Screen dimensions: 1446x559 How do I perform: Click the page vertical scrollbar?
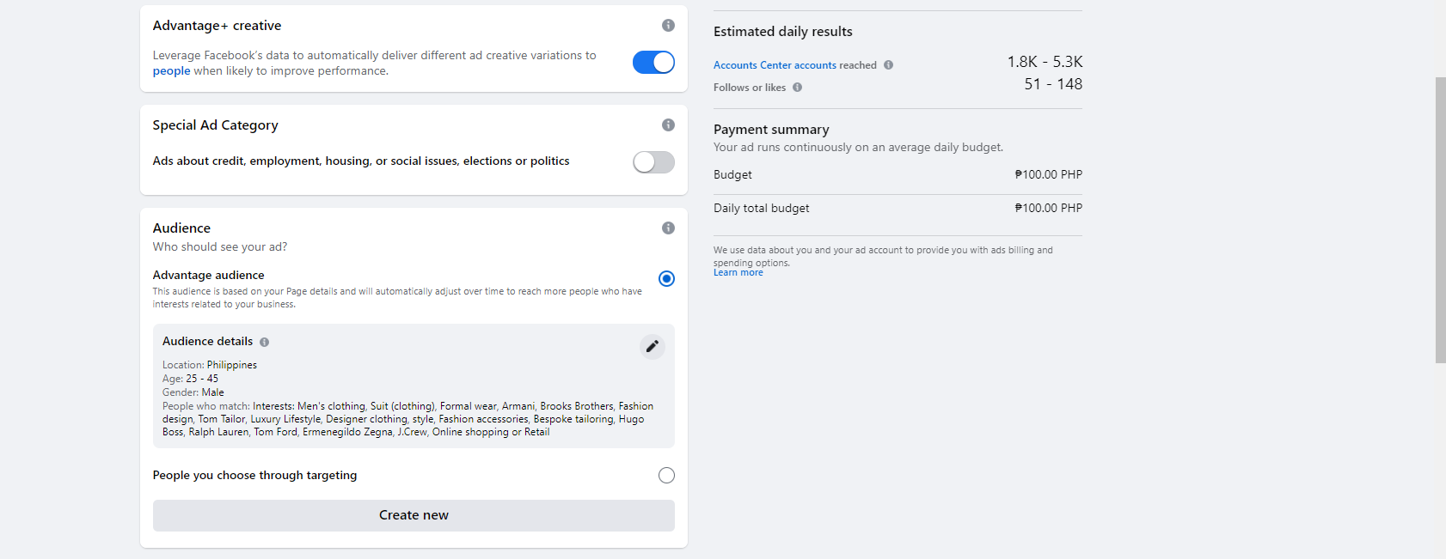(1440, 220)
